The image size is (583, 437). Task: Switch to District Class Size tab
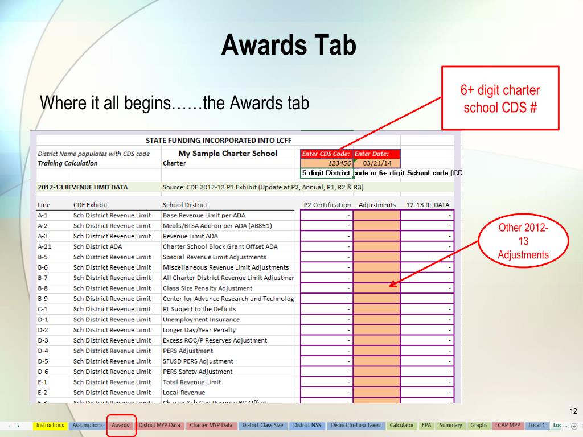pyautogui.click(x=262, y=426)
